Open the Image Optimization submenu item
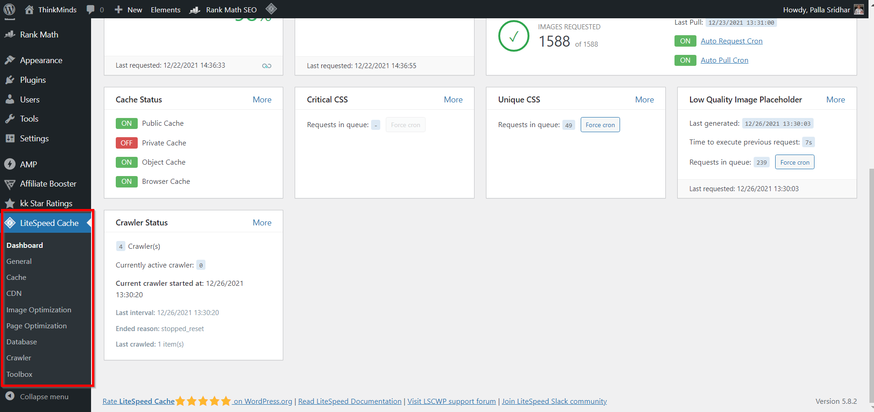The image size is (874, 412). pos(39,310)
